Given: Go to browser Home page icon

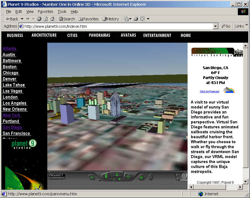Looking at the screenshot, I should coord(52,19).
